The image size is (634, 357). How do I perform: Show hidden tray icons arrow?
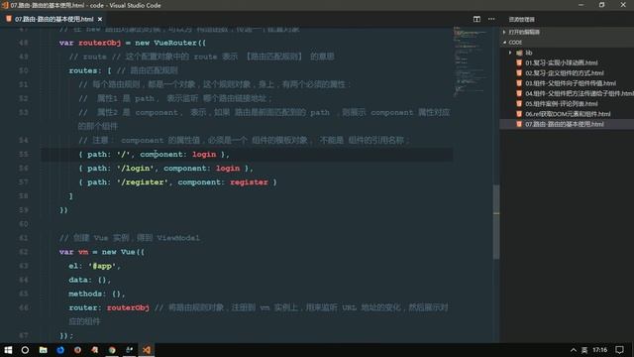point(574,350)
